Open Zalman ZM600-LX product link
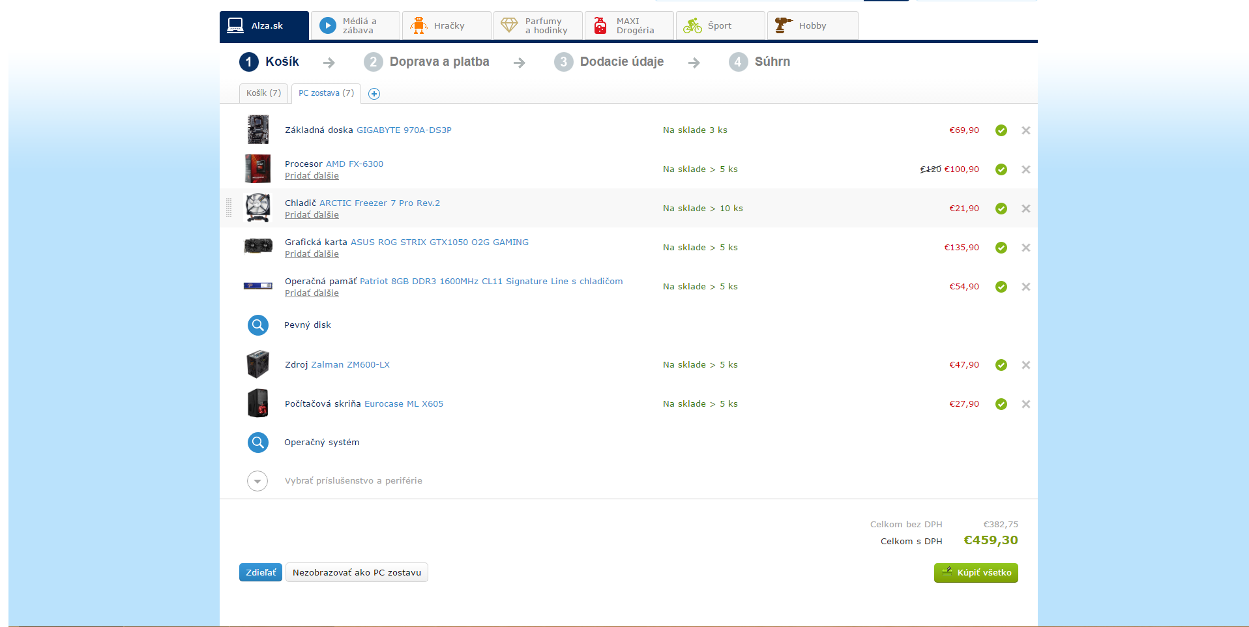This screenshot has height=627, width=1249. 351,365
